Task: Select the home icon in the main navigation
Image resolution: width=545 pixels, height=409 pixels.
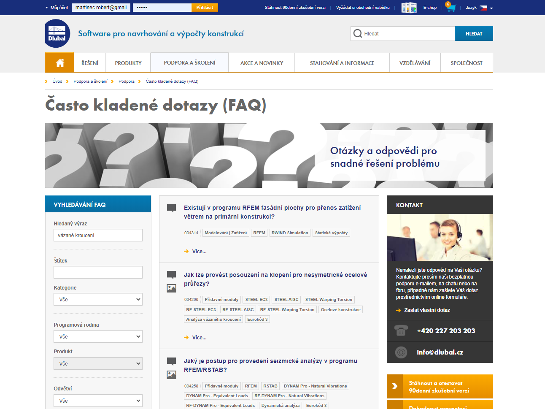Action: pyautogui.click(x=59, y=62)
